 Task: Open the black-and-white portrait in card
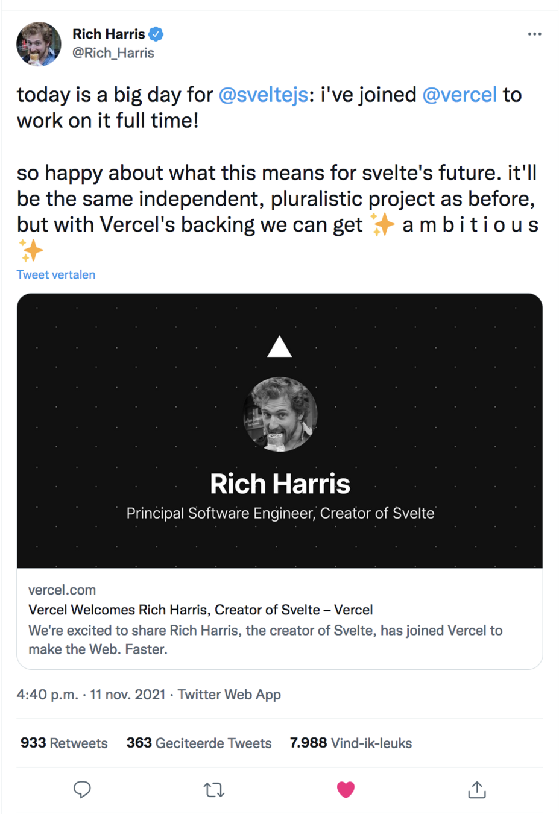tap(280, 414)
